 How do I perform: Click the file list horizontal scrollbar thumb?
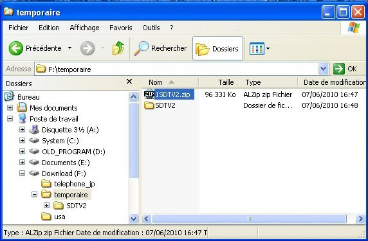(x=250, y=219)
